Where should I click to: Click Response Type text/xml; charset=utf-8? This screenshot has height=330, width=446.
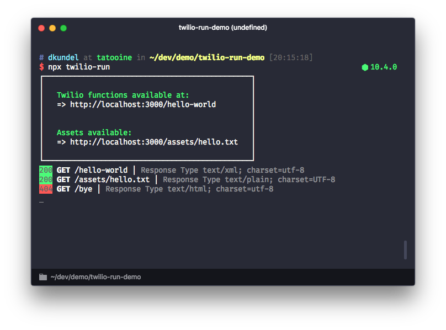[222, 170]
